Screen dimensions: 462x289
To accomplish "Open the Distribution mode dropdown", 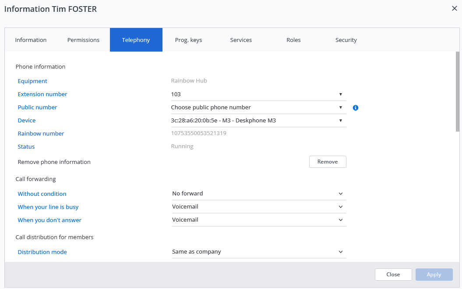I will coord(258,252).
